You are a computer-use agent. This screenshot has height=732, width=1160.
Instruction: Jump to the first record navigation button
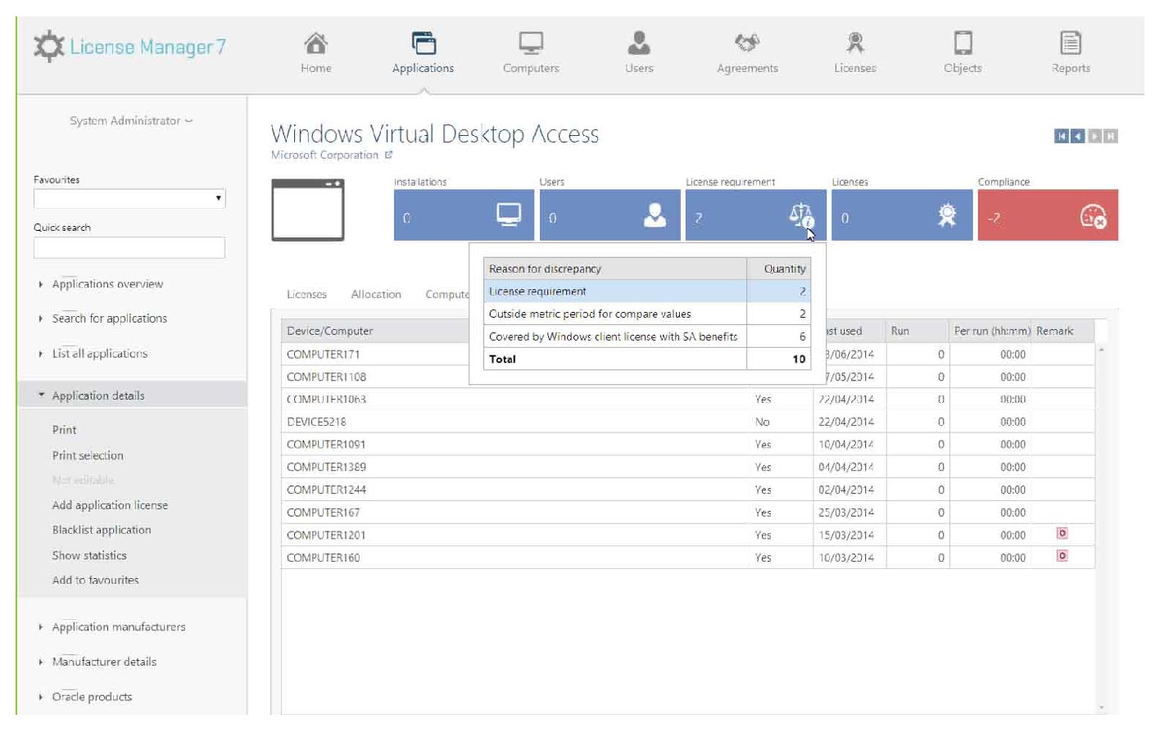coord(1061,137)
